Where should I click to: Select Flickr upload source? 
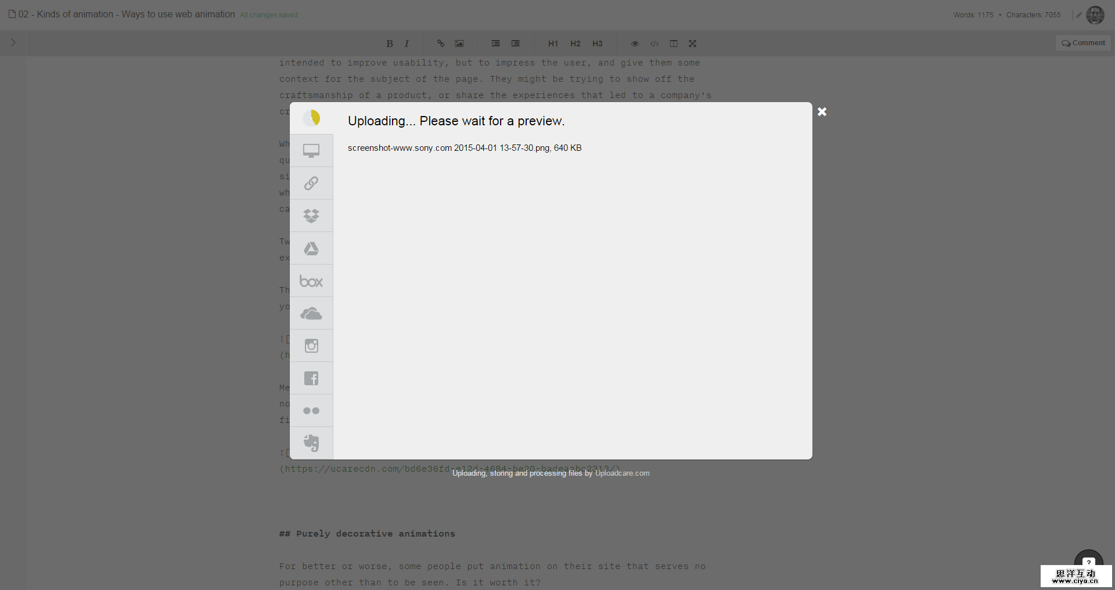coord(311,411)
